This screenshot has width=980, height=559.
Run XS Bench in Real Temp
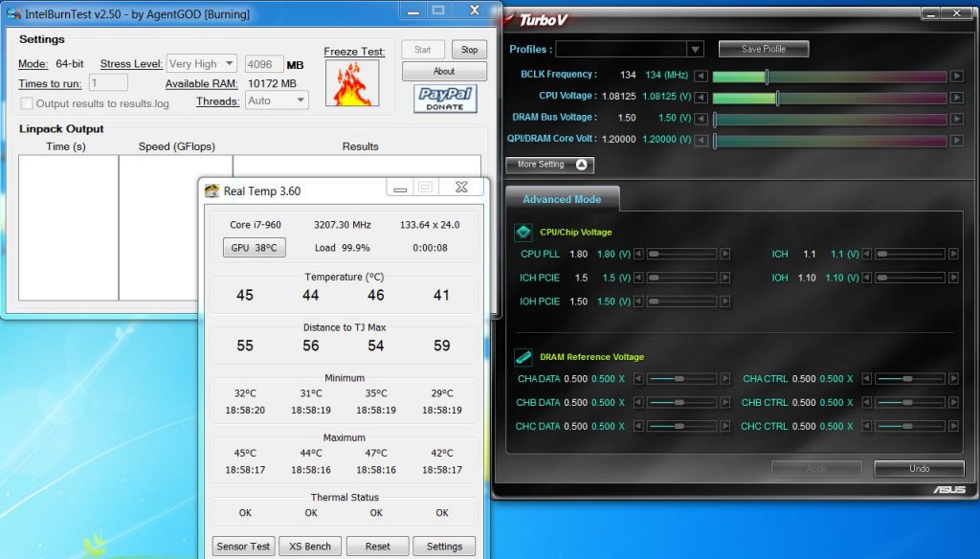(x=310, y=547)
